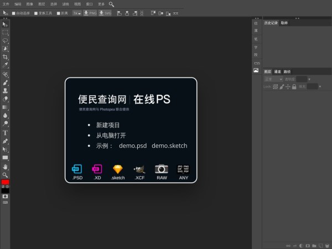Select the Zoom magnifier tool in toolbox
332x249 pixels.
click(5, 174)
